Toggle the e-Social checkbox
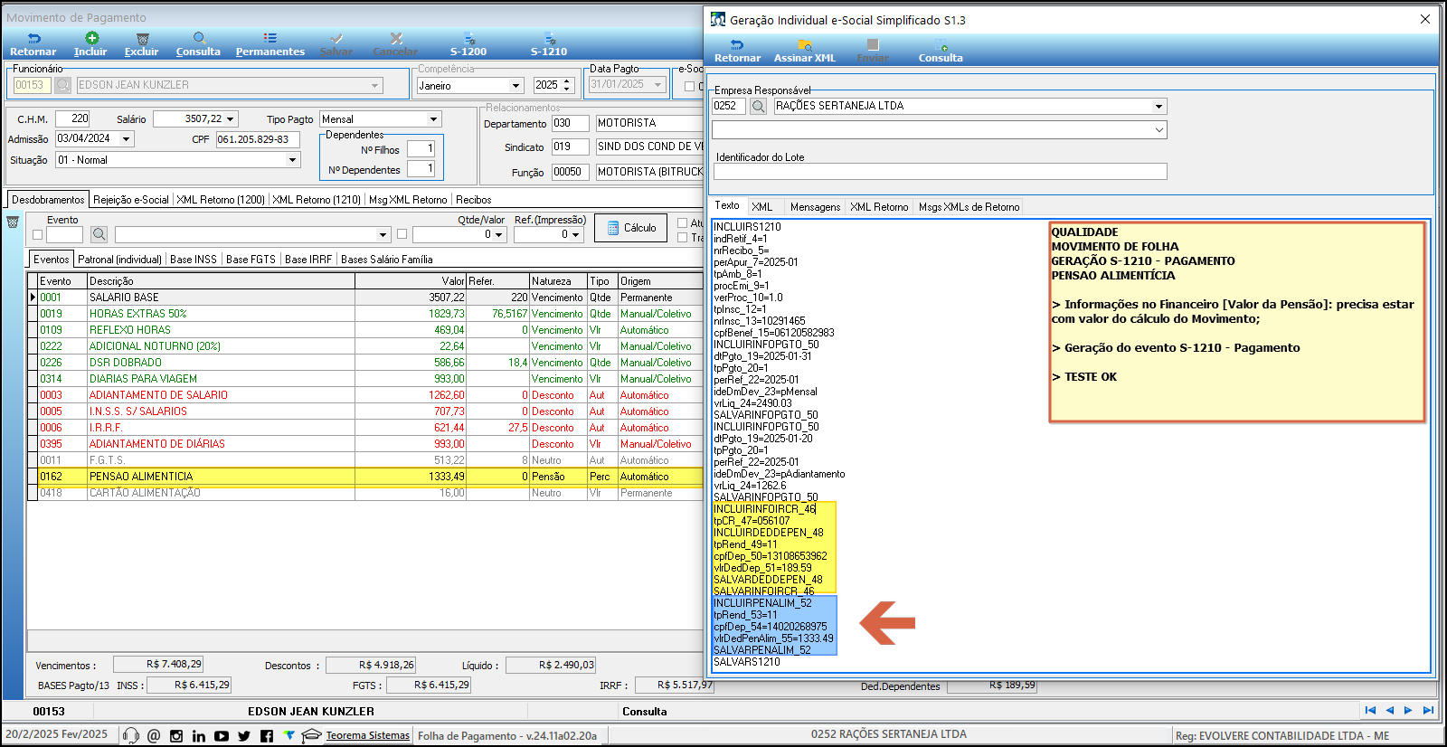 pyautogui.click(x=689, y=86)
